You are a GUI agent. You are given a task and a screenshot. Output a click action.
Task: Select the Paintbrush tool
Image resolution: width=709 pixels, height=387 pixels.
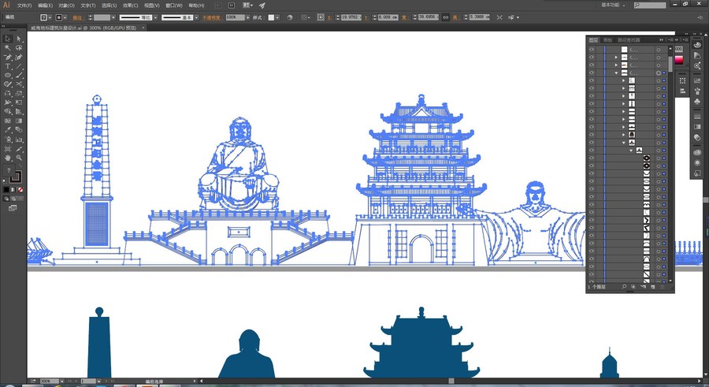[19, 75]
